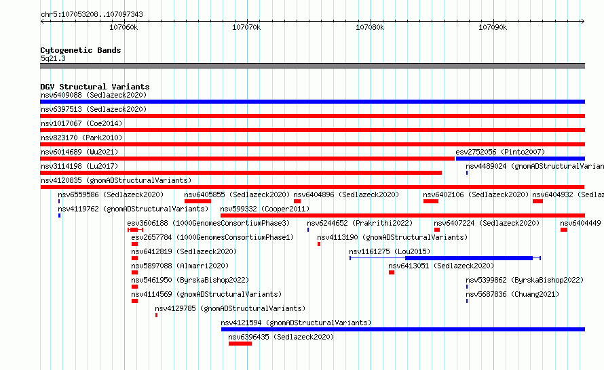The height and width of the screenshot is (370, 604).
Task: Select the 5q21.3 band label
Action: tap(53, 58)
